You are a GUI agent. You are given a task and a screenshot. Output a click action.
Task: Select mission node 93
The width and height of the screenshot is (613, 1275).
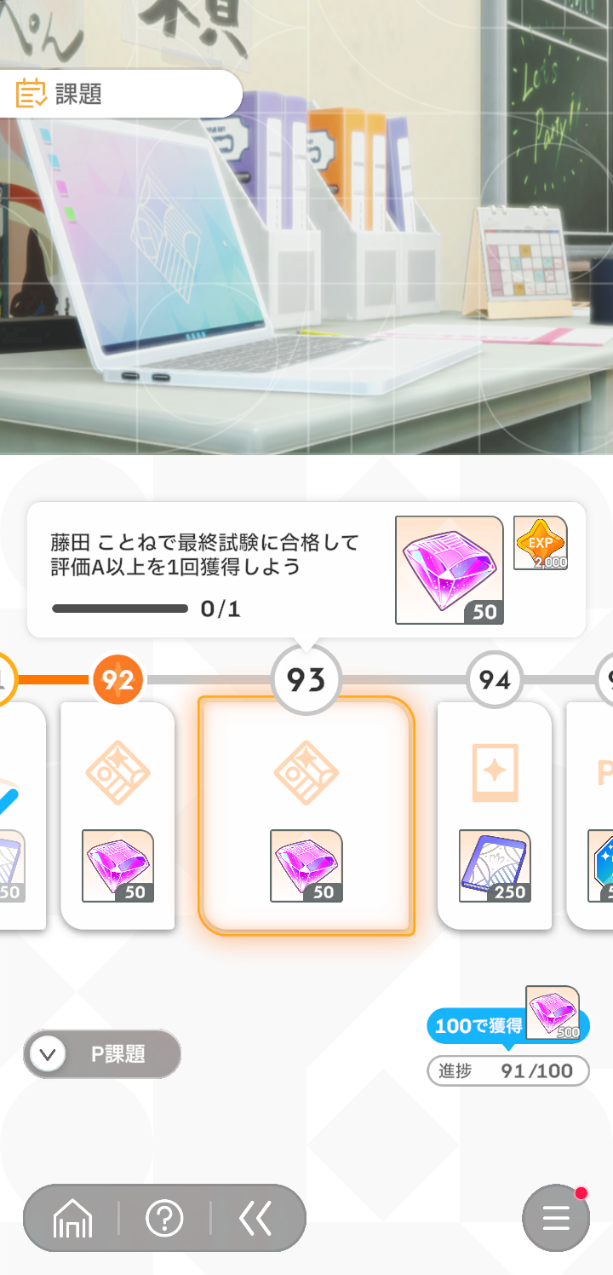(x=306, y=680)
